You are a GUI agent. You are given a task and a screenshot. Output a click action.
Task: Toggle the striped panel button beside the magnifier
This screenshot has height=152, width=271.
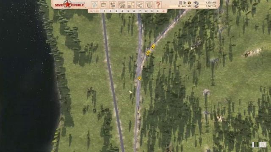click(x=256, y=145)
